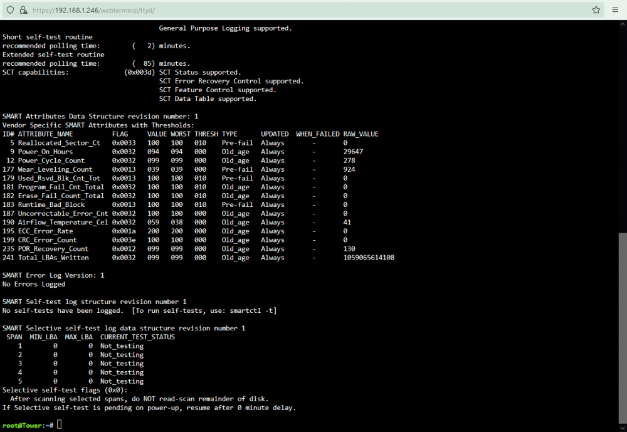Click the flag 0x001a for ECC_Error_Rate

[124, 231]
